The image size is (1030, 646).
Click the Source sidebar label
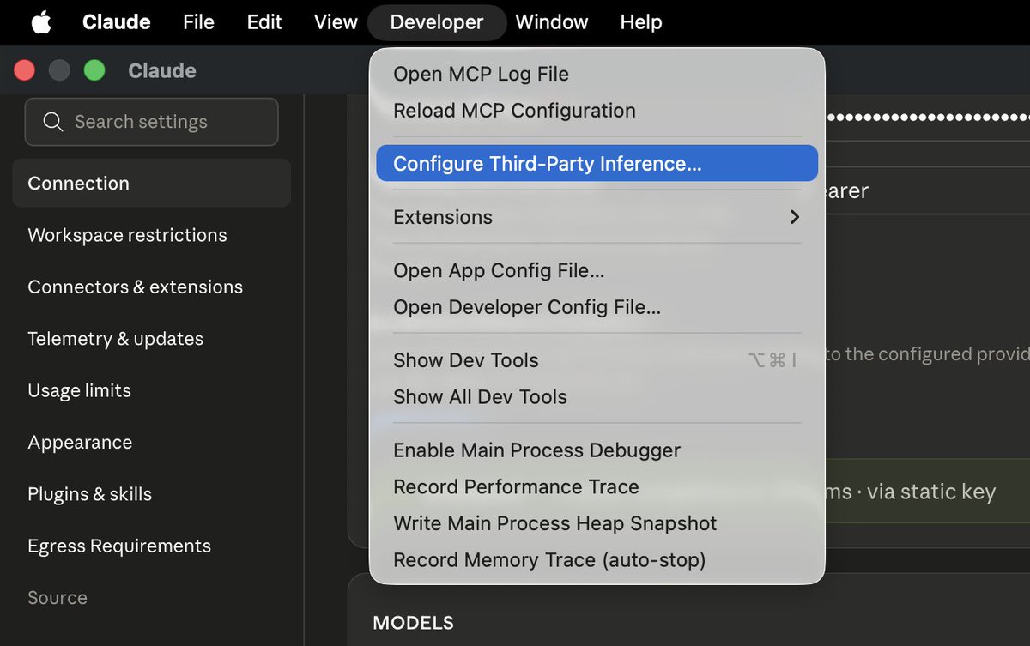(58, 598)
